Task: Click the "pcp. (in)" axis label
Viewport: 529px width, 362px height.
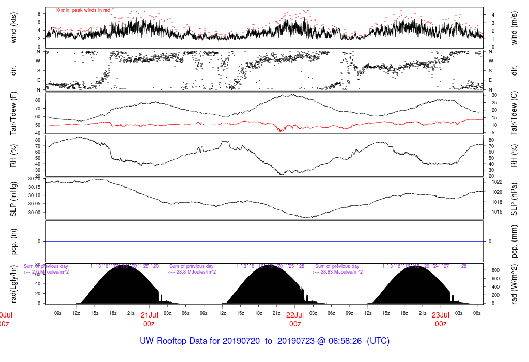Action: coord(14,241)
